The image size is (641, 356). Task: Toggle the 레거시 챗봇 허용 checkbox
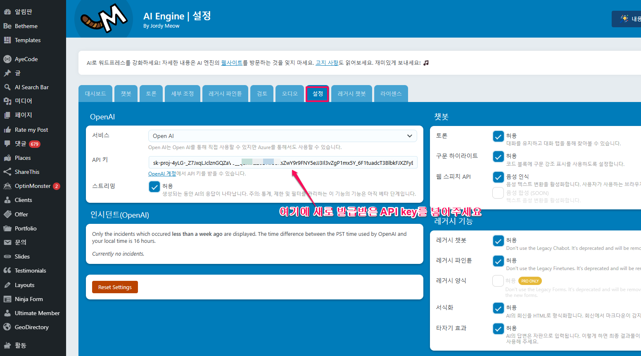tap(499, 241)
